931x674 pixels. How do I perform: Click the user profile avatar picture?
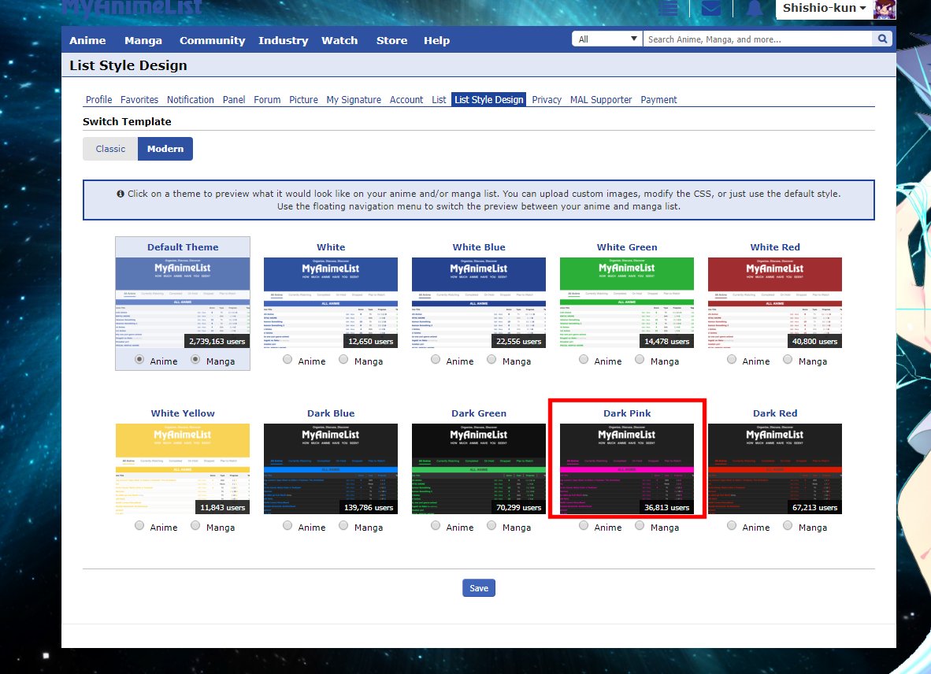coord(885,9)
